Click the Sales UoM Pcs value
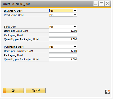Viewport: 113px width, 99px height. coord(51,27)
